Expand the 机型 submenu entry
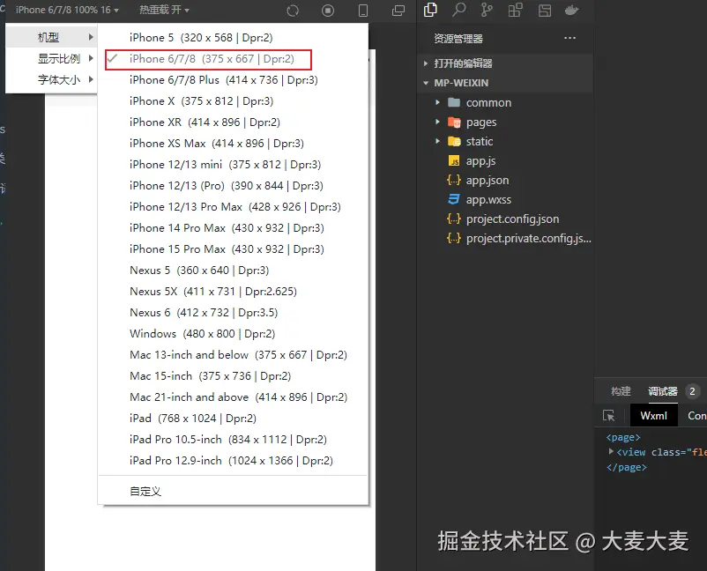The width and height of the screenshot is (707, 571). [51, 37]
